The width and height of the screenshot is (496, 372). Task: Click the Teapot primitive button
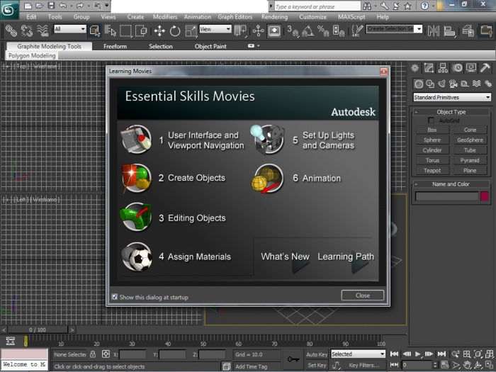click(x=432, y=170)
